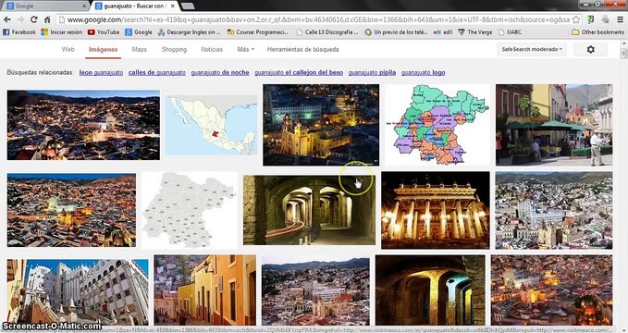Click the leon guanajuato related search
Viewport: 628px width, 333px height.
point(101,72)
